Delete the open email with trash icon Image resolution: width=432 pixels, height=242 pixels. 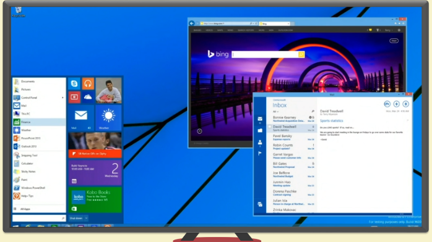(405, 104)
